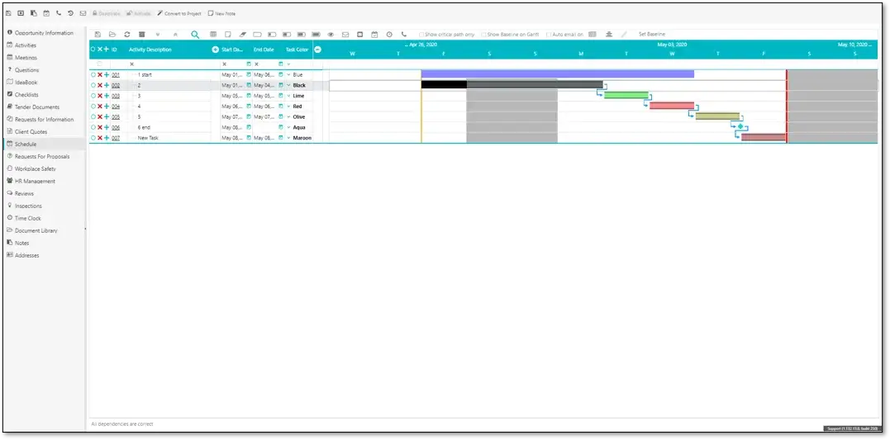
Task: Open Client Quotes in the sidebar
Action: pos(31,131)
